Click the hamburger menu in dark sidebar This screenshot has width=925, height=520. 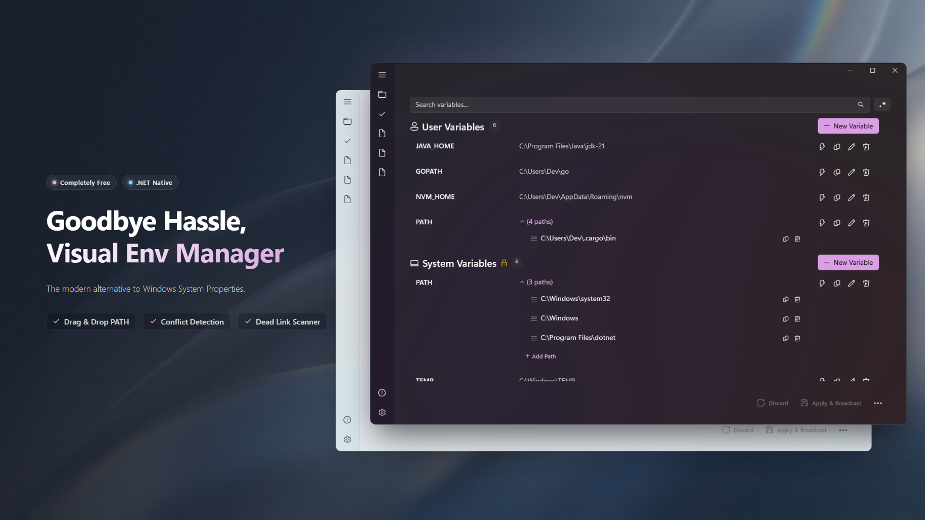pos(382,75)
